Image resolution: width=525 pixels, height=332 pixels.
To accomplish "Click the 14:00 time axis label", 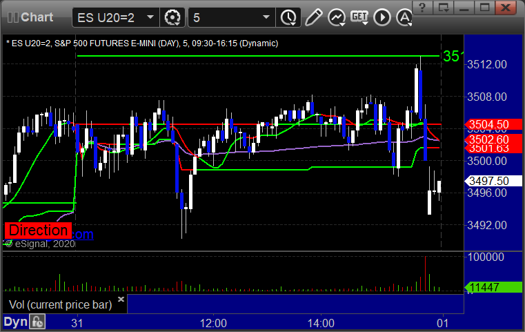I will click(321, 323).
